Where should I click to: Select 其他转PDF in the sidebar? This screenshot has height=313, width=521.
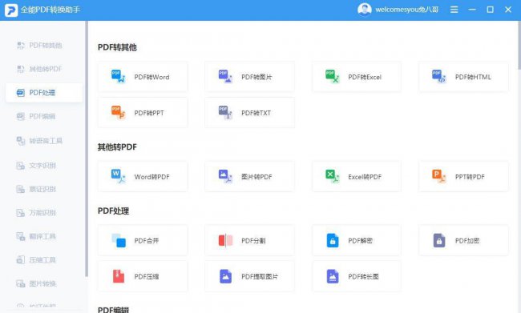click(44, 69)
